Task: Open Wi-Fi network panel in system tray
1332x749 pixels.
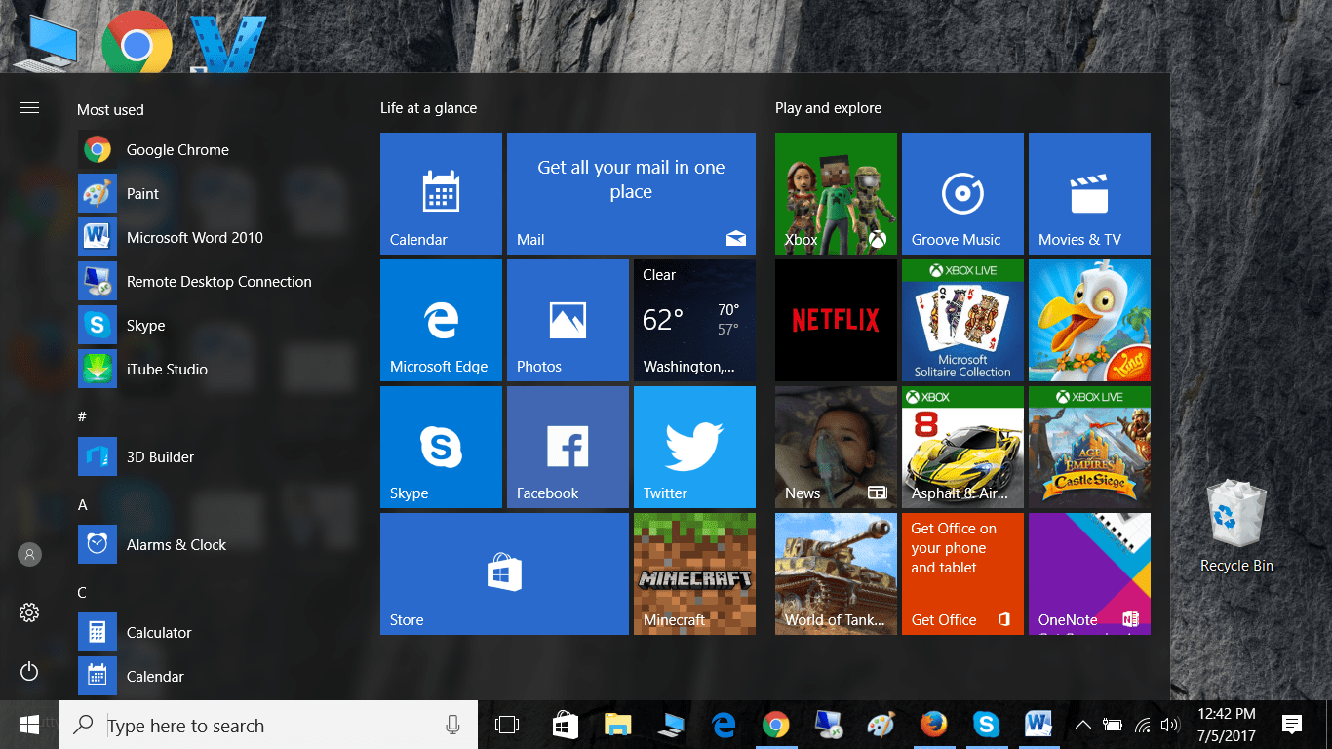Action: tap(1142, 725)
